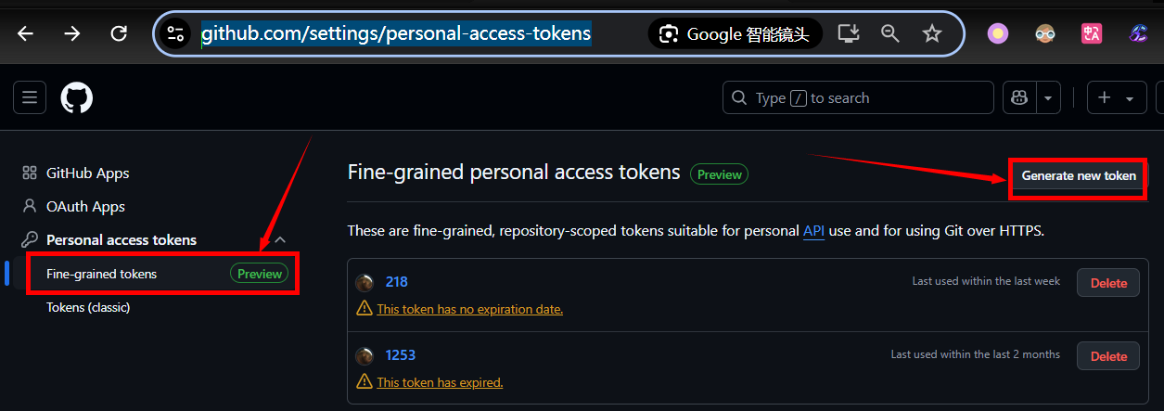1164x411 pixels.
Task: Collapse the Personal access tokens section
Action: pos(280,239)
